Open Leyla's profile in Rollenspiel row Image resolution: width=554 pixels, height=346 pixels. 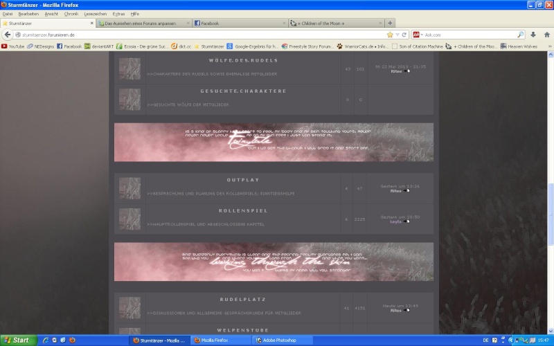pos(395,221)
